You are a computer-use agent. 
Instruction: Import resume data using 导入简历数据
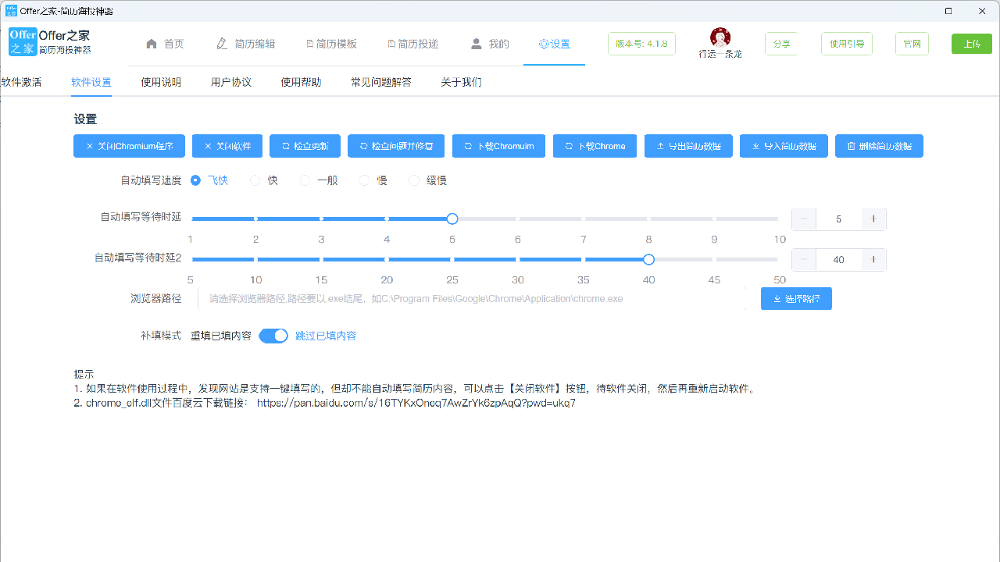pos(784,146)
